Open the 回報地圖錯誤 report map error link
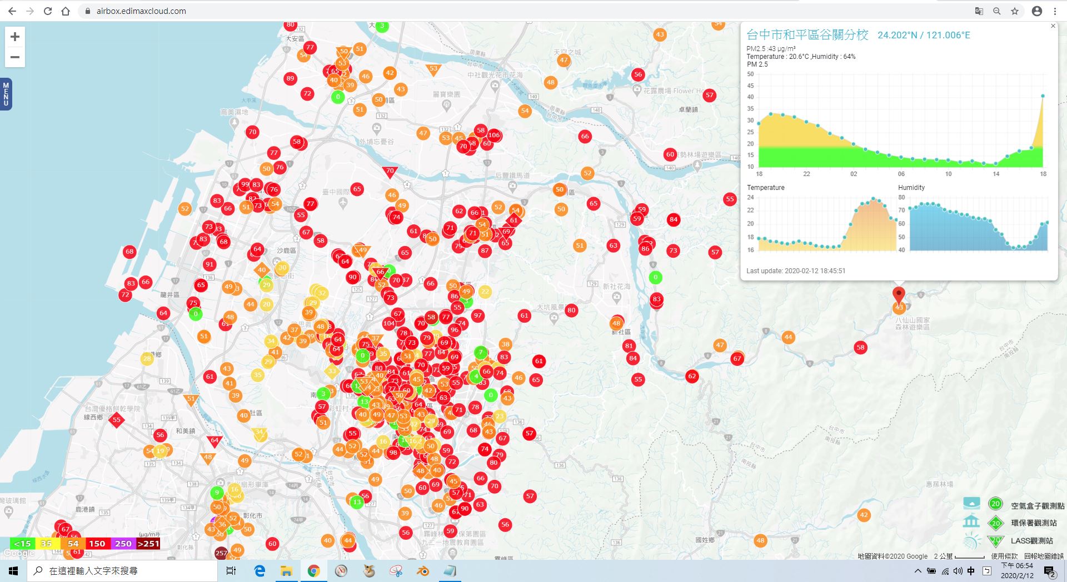1067x582 pixels. 1044,556
